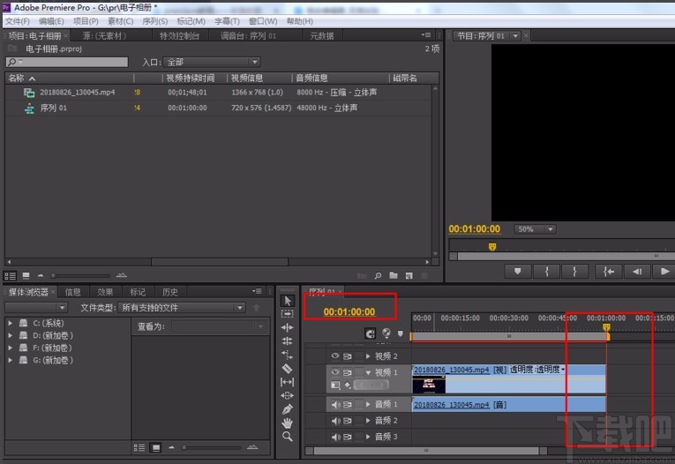Select the Pen tool
Viewport: 675px width, 464px height.
pos(287,409)
